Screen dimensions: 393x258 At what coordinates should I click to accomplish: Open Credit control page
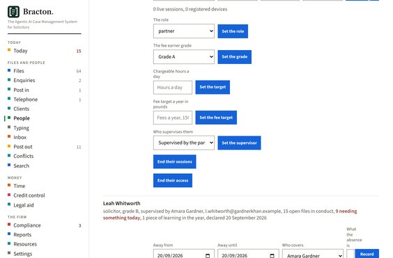pyautogui.click(x=29, y=195)
